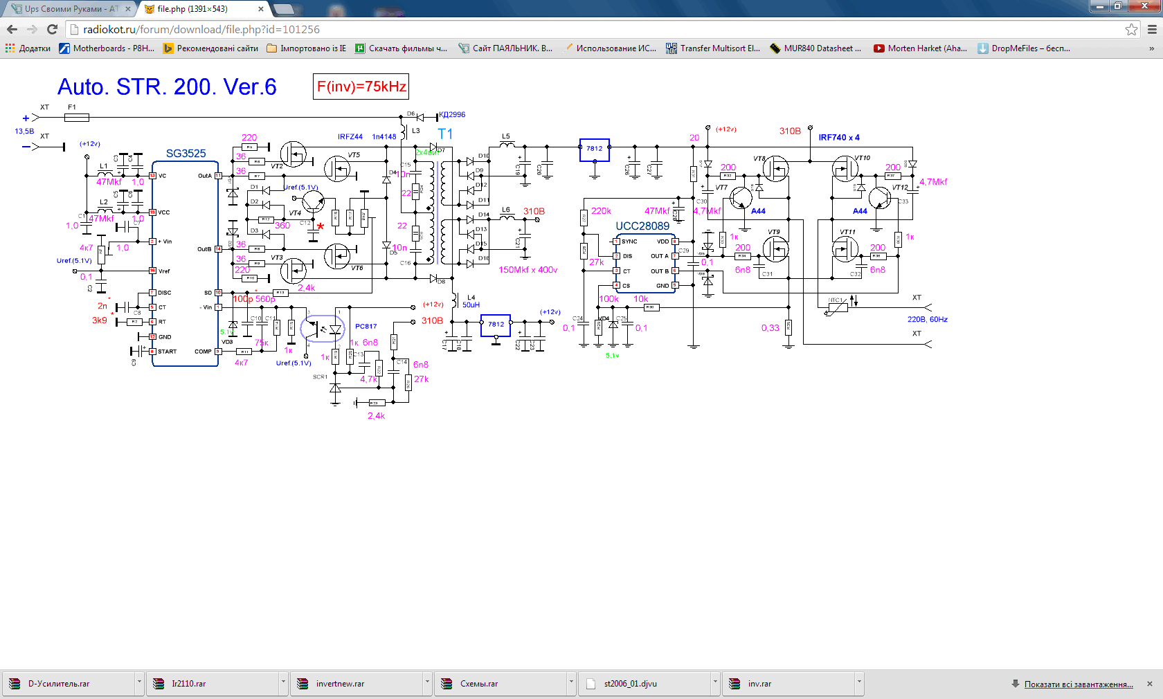Open invertnew.rar download options arrow

click(427, 682)
